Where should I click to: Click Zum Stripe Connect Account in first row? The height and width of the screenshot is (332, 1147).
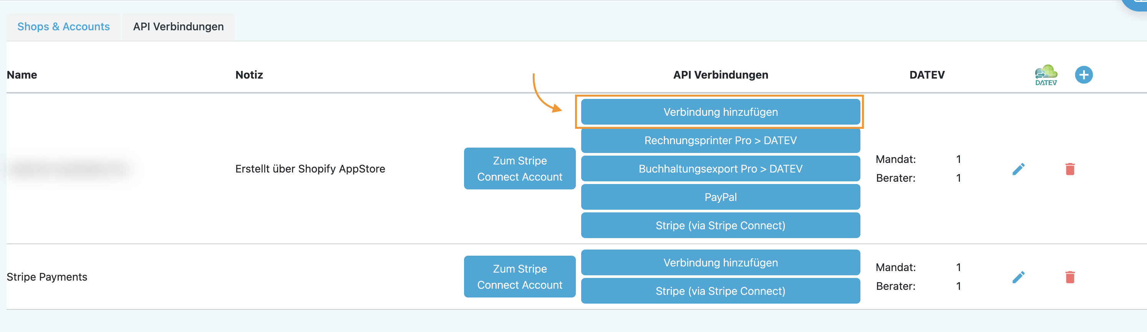point(519,168)
